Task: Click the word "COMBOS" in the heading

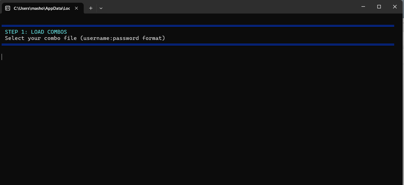Action: 57,32
